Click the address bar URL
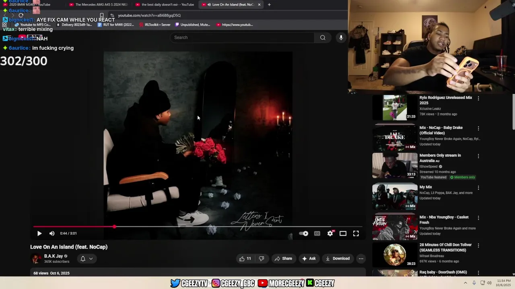The height and width of the screenshot is (289, 515). pyautogui.click(x=149, y=15)
